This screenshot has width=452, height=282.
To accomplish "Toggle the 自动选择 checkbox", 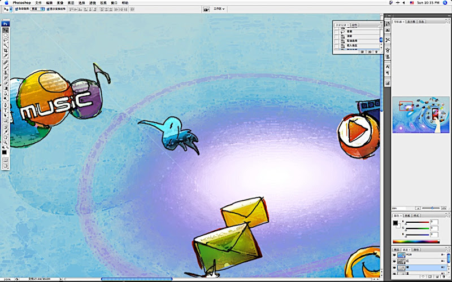I will click(x=16, y=9).
